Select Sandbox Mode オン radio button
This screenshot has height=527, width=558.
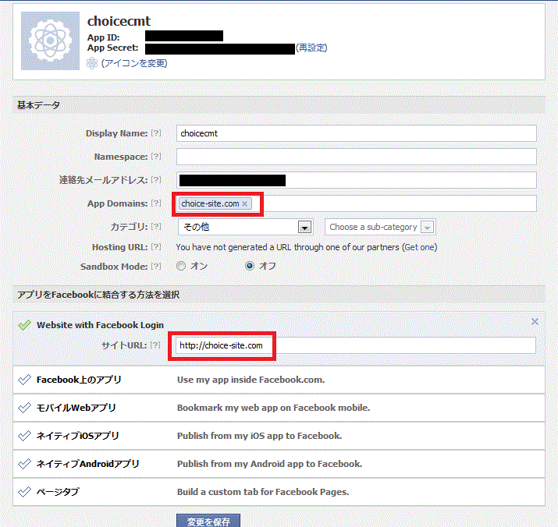(181, 266)
